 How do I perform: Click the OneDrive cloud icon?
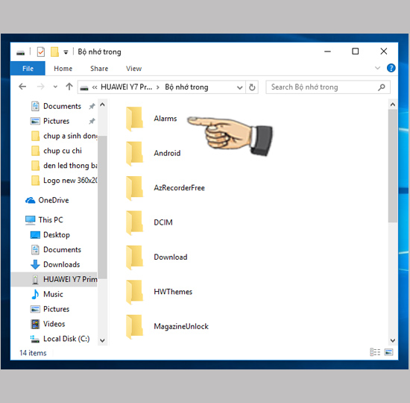point(31,200)
